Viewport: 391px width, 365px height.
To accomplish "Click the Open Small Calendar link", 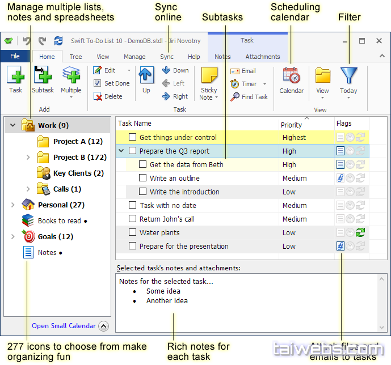I will coord(64,326).
